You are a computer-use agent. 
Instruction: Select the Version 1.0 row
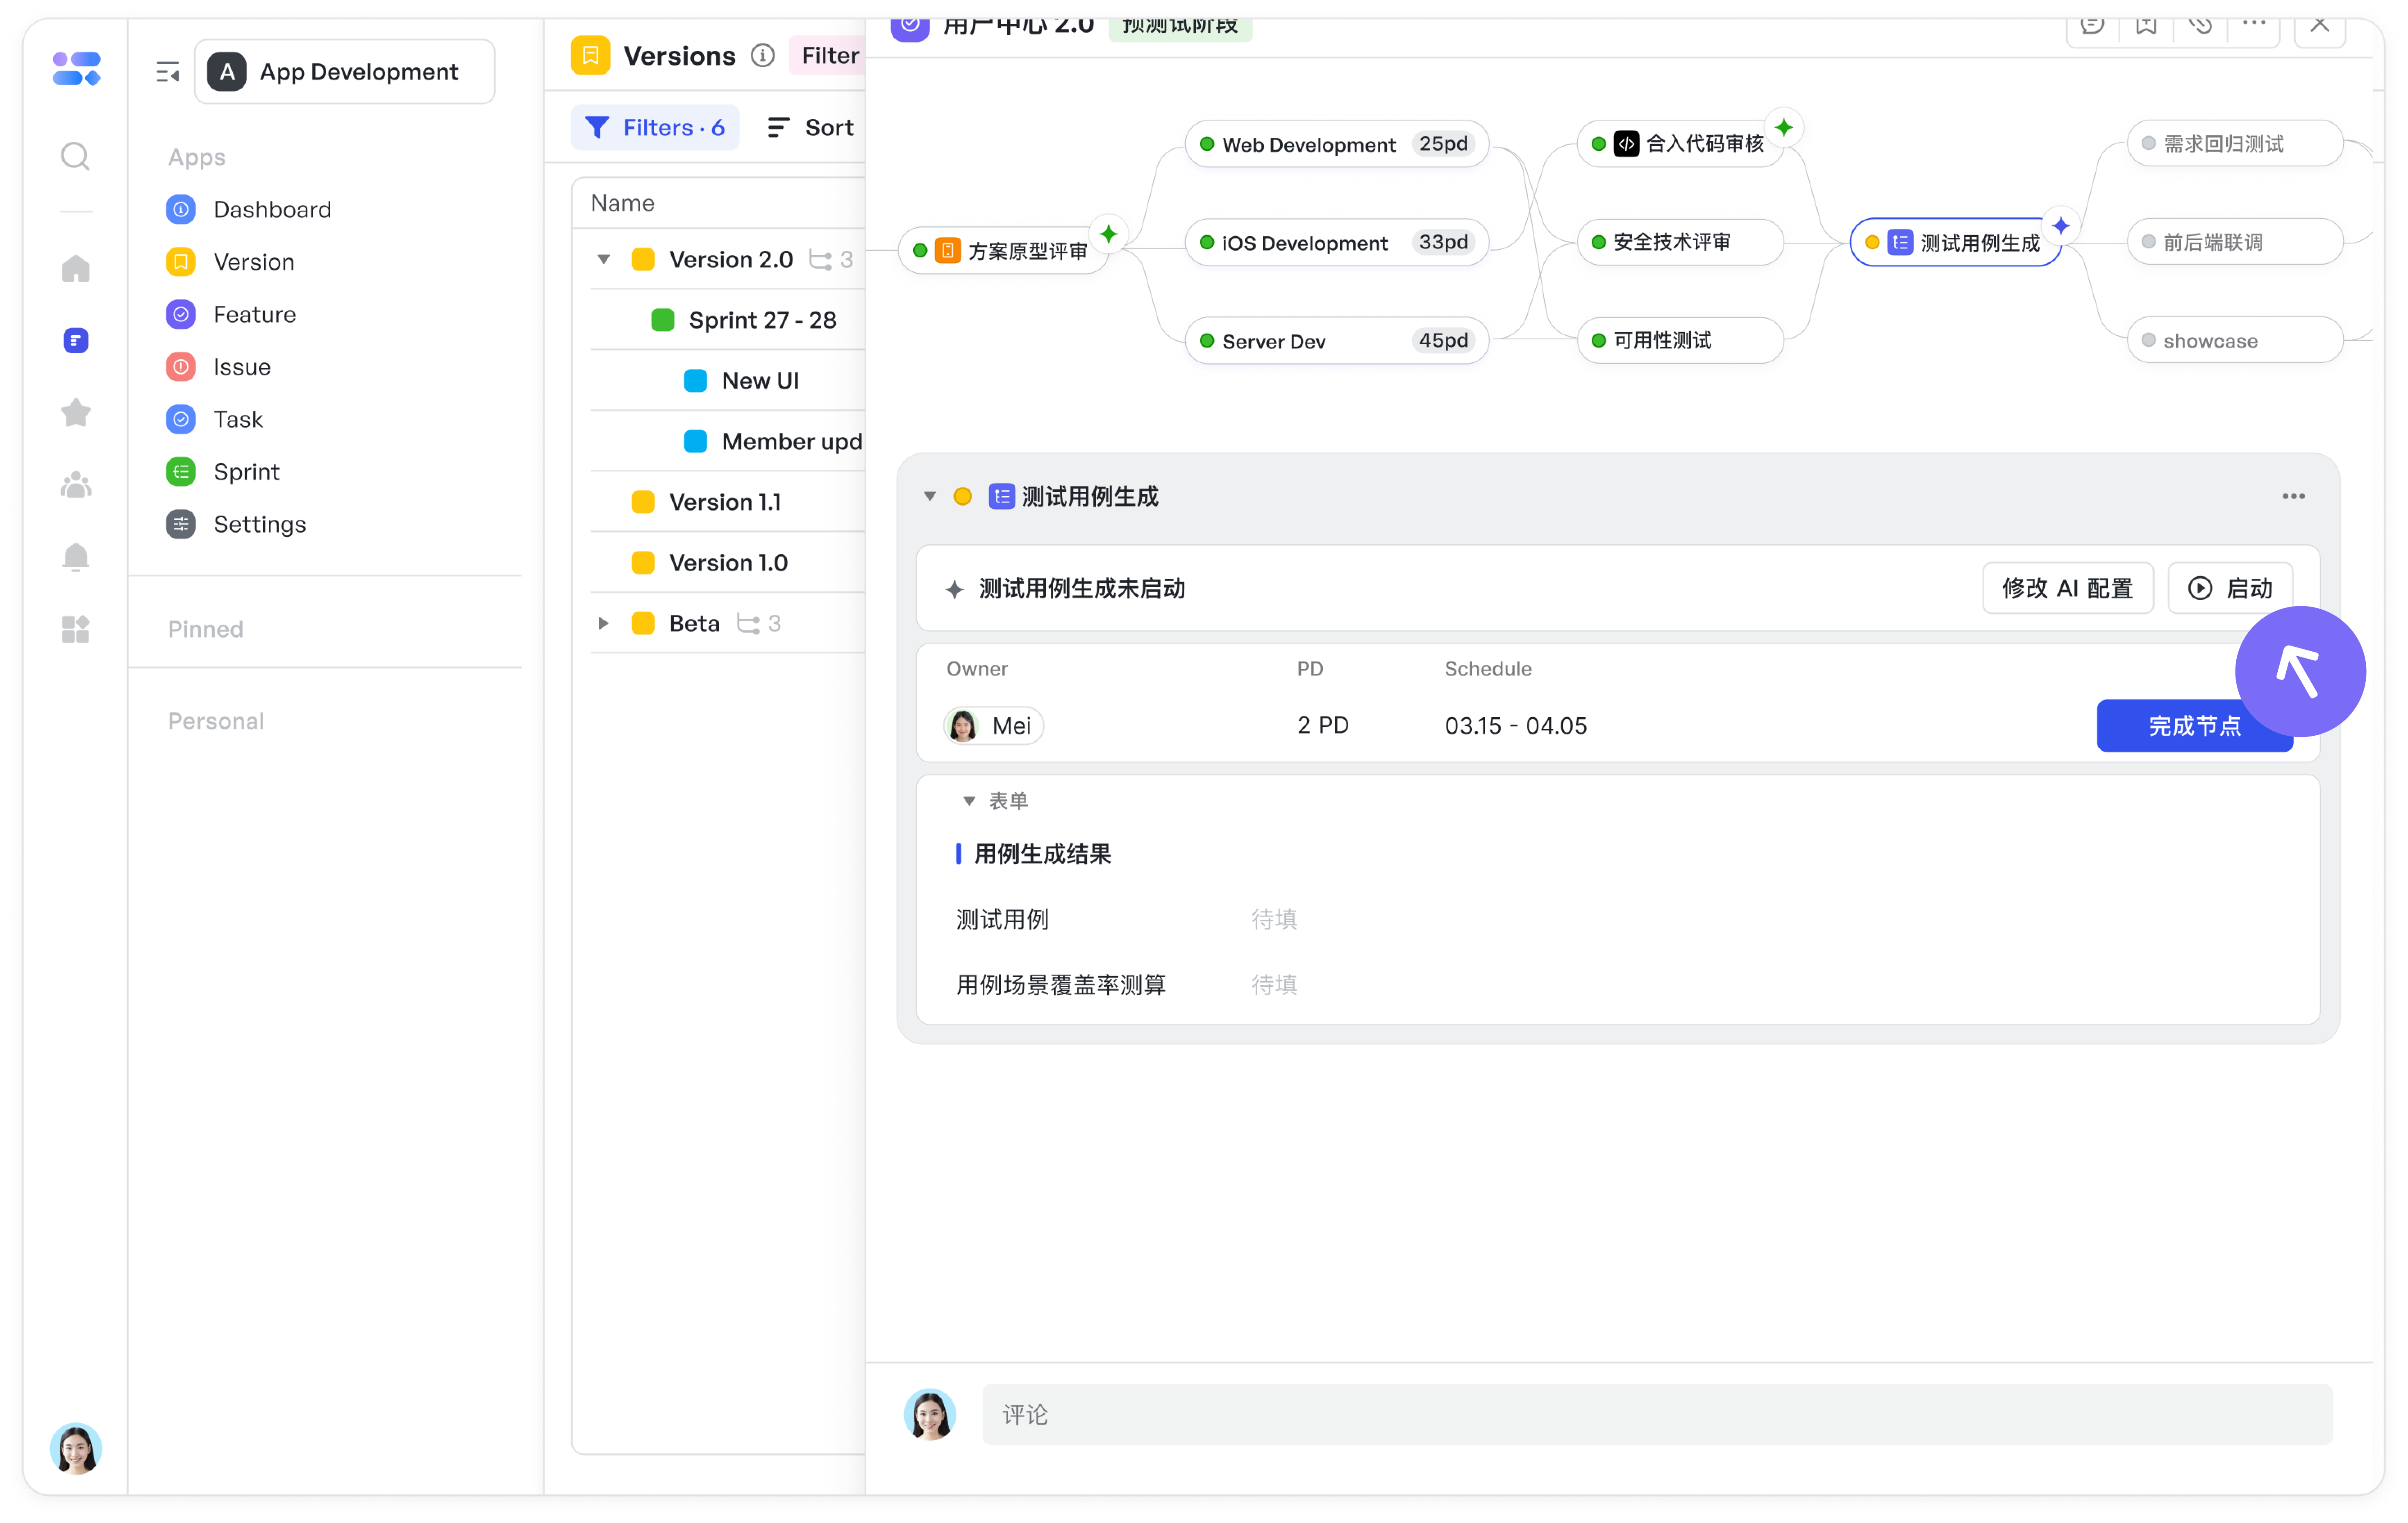point(728,563)
